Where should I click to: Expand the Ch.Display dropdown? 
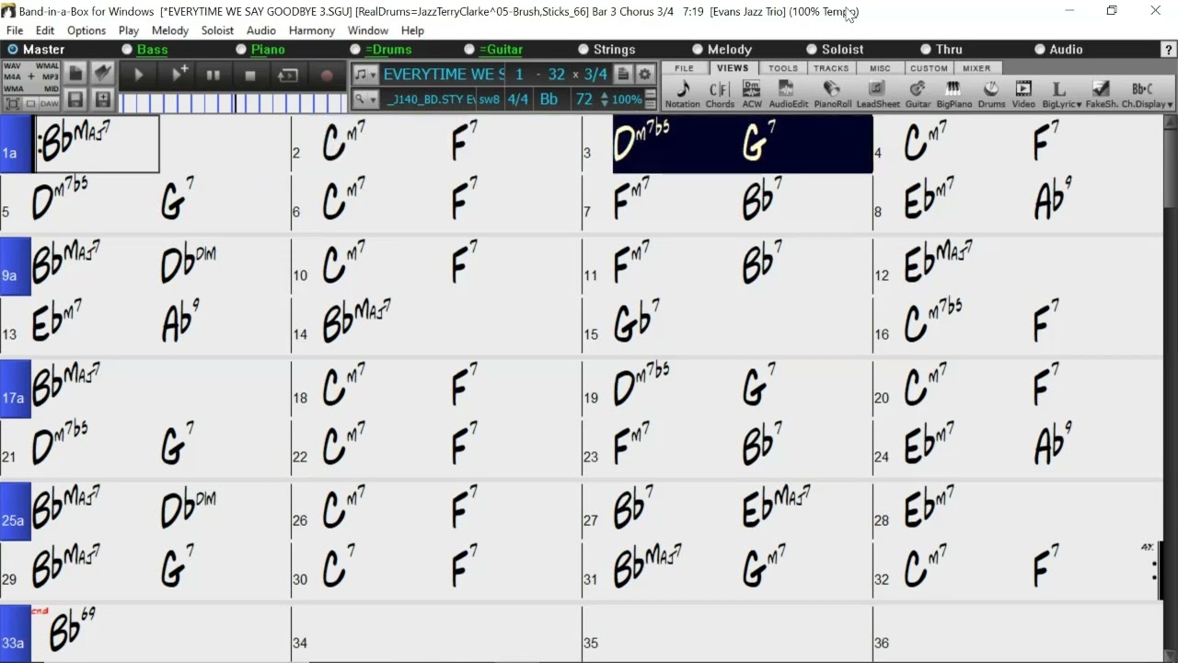coord(1148,94)
